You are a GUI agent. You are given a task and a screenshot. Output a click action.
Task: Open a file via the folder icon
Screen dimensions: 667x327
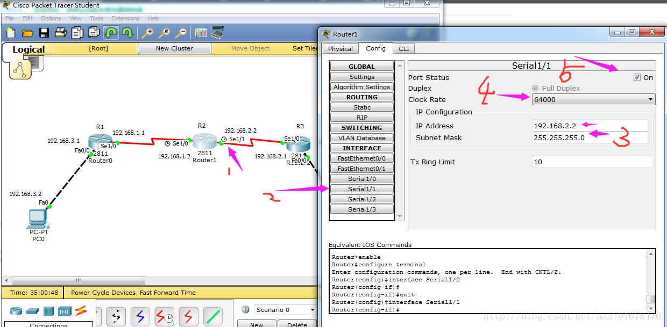(27, 33)
